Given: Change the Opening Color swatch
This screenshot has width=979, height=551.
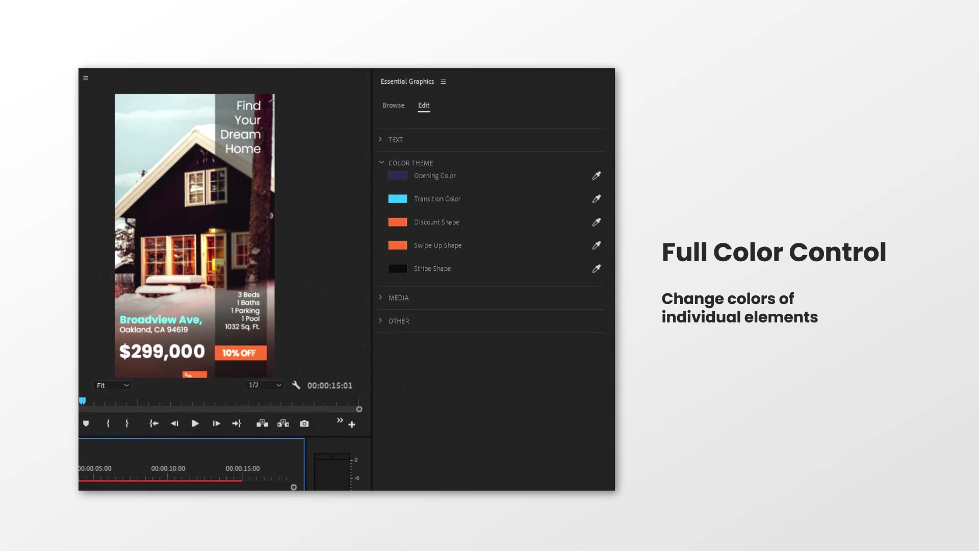Looking at the screenshot, I should click(397, 175).
